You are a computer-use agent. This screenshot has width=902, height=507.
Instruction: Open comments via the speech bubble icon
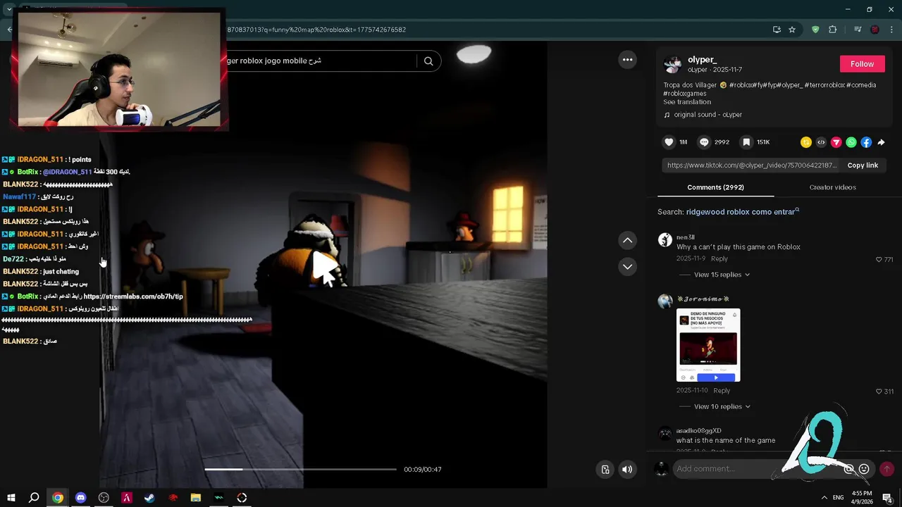(x=704, y=142)
